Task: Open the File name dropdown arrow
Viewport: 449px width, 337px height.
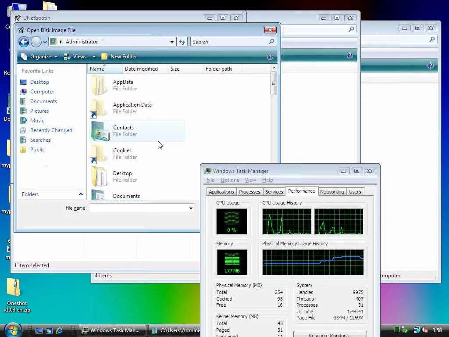Action: (x=191, y=208)
